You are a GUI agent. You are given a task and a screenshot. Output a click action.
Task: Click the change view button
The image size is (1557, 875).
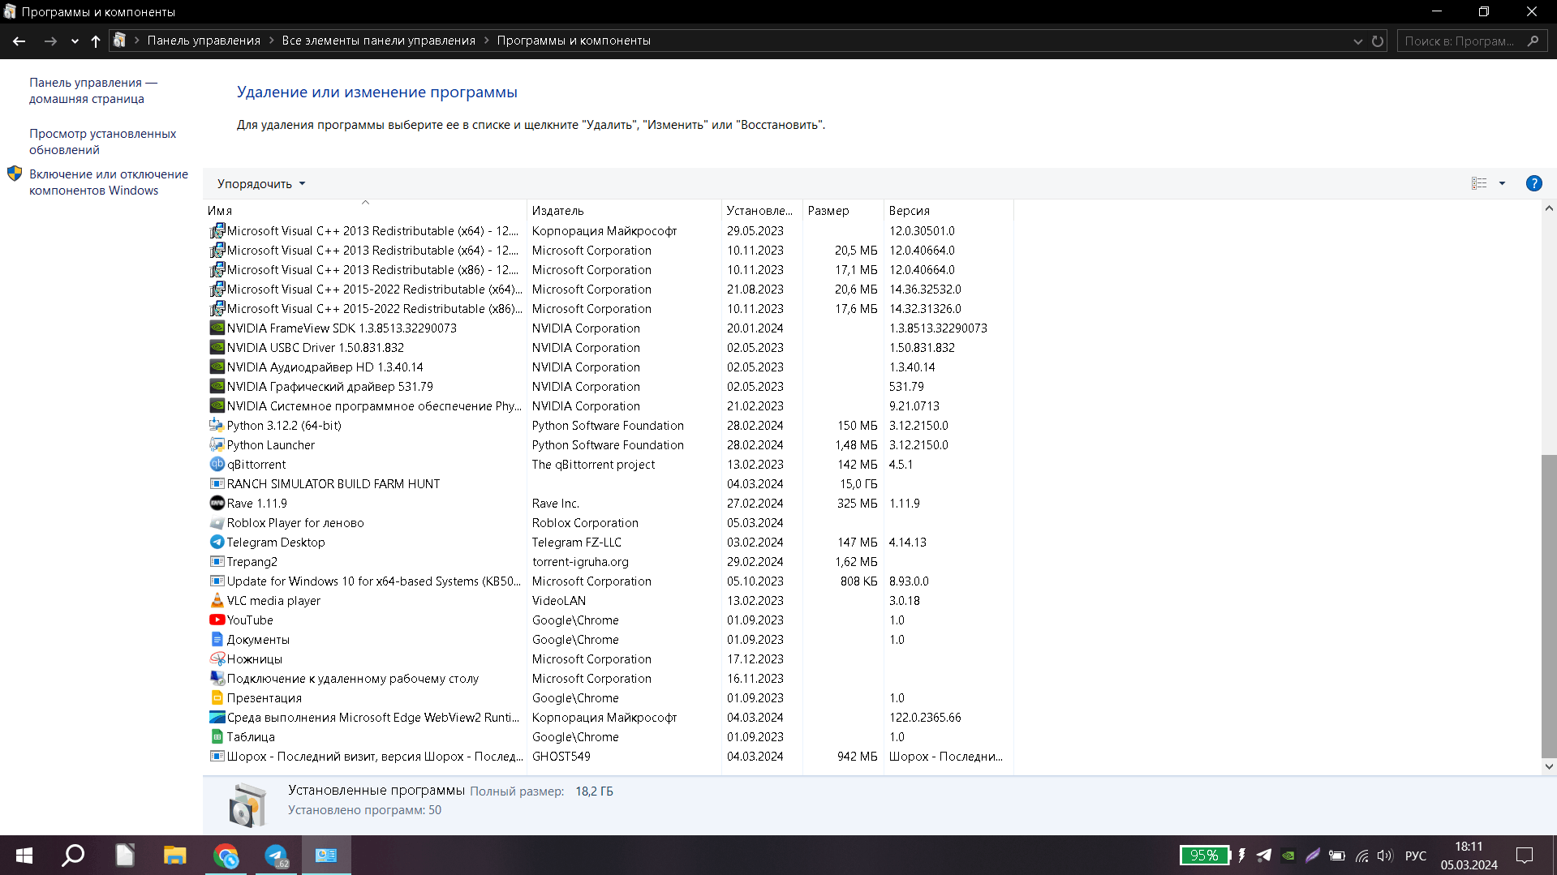click(1479, 183)
